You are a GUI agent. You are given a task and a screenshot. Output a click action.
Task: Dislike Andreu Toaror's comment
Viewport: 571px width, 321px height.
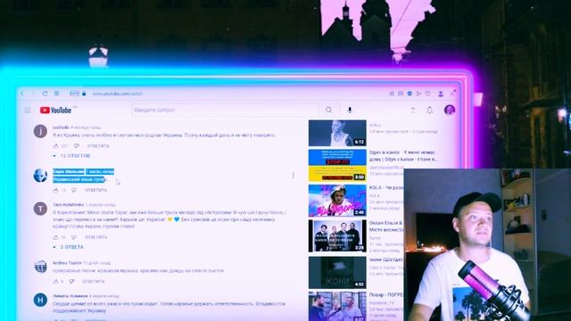[71, 282]
